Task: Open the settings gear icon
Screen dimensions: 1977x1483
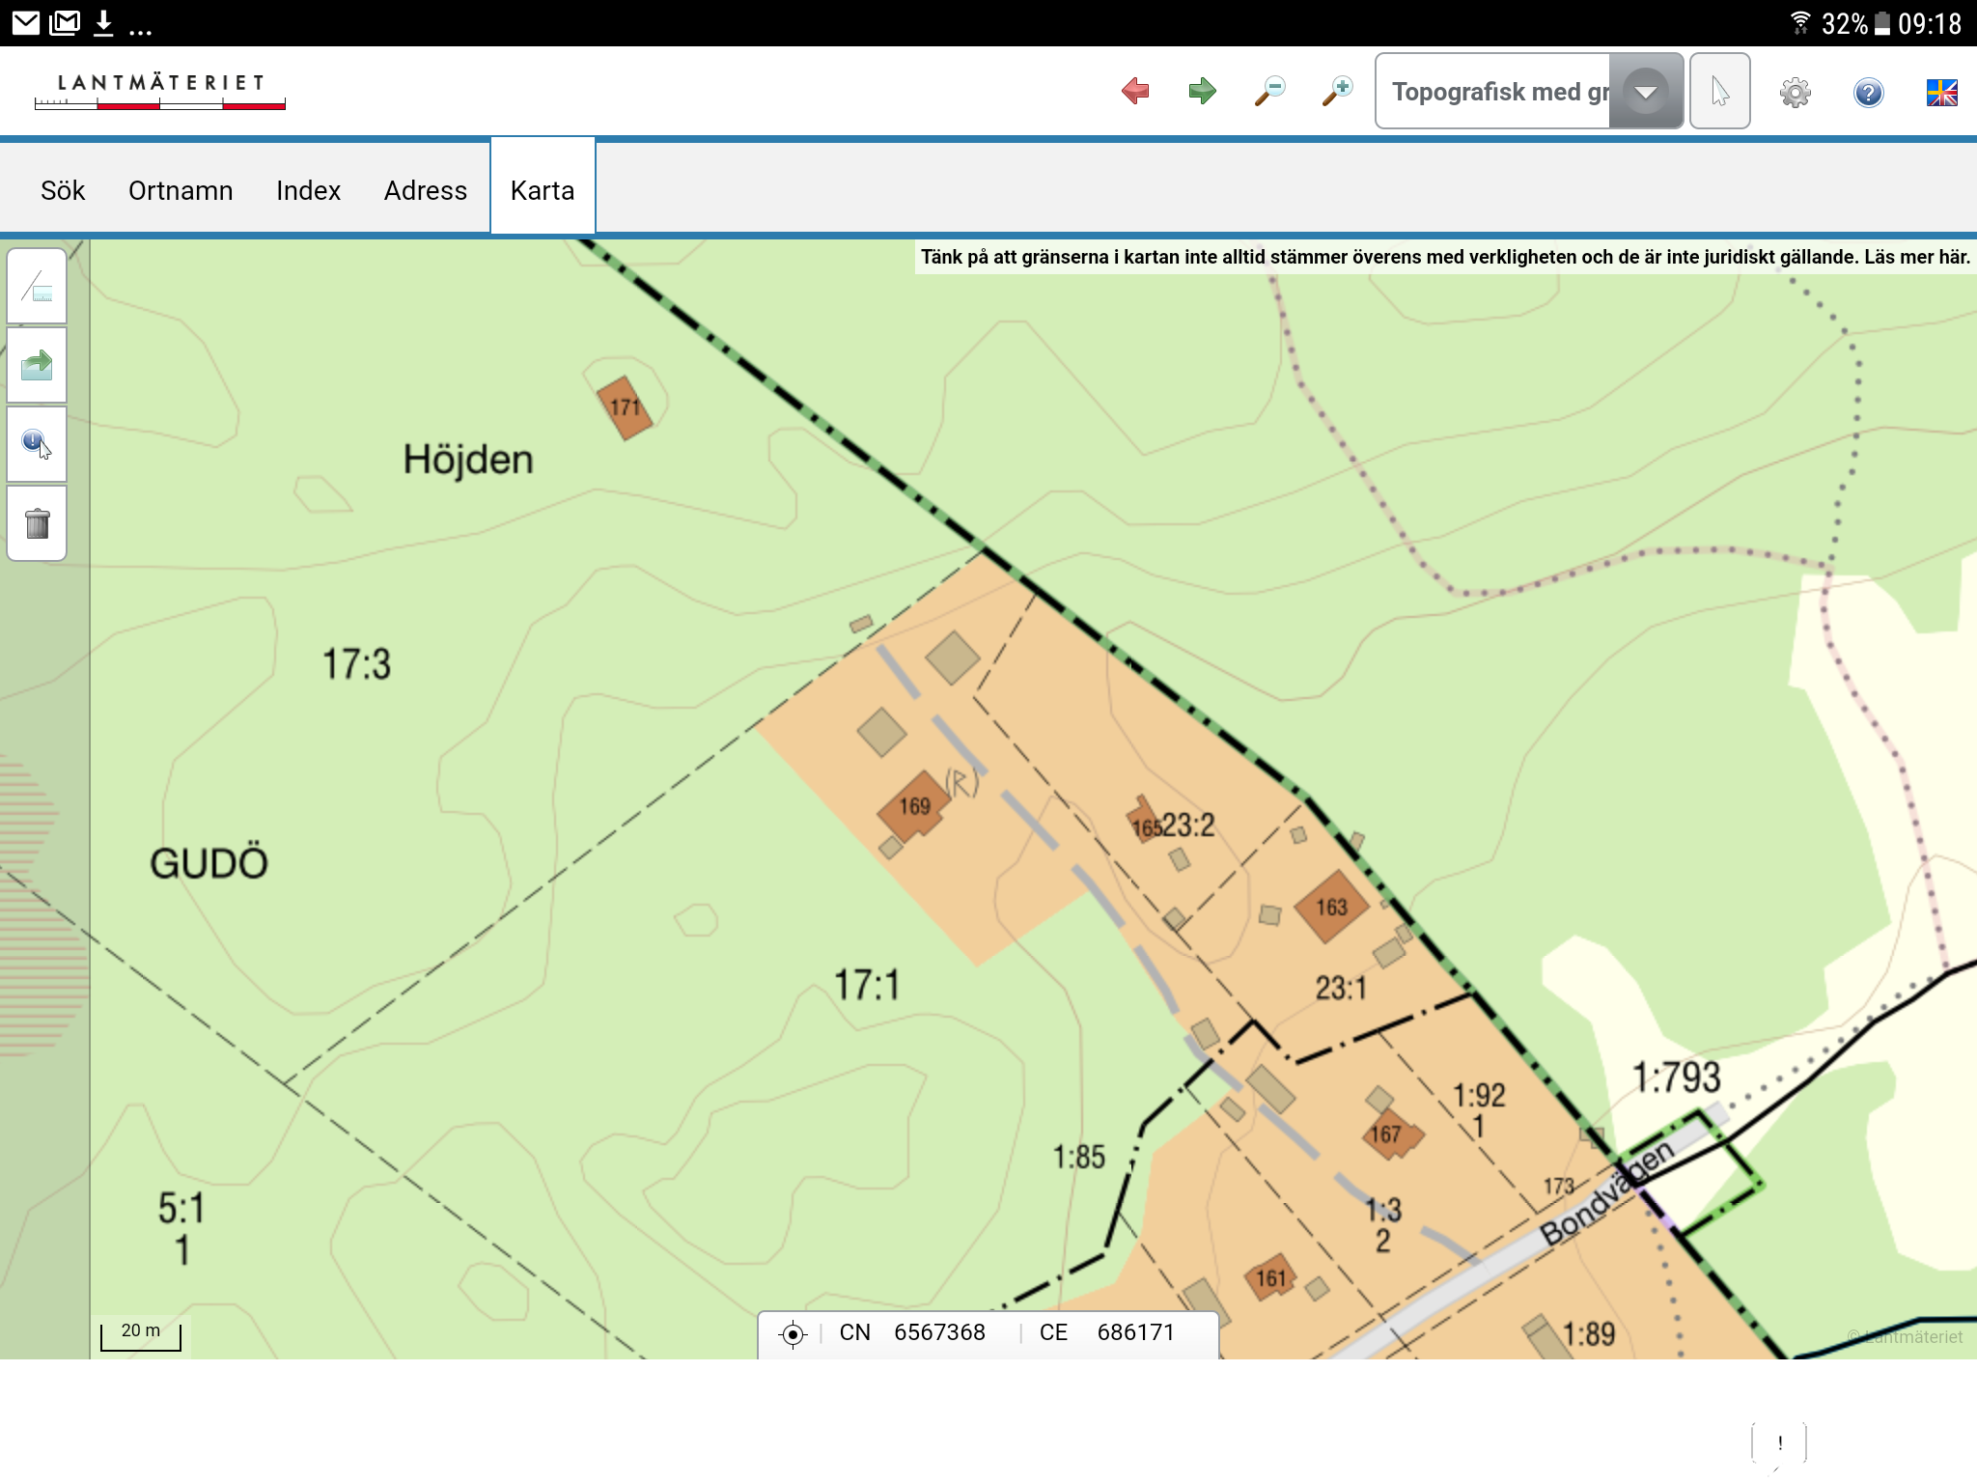Action: click(x=1795, y=93)
